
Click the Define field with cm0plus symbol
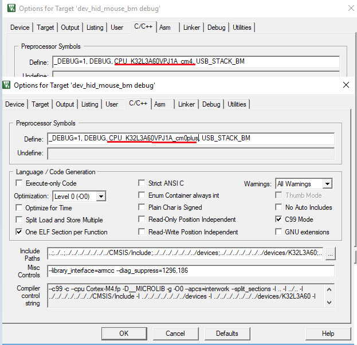tap(190, 138)
